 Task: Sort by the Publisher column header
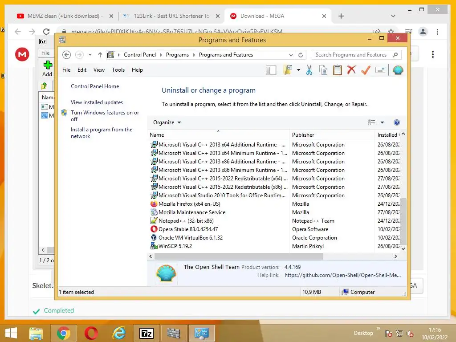coord(332,135)
